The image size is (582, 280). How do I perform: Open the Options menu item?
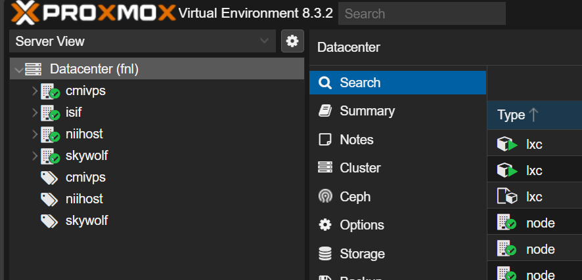coord(397,225)
